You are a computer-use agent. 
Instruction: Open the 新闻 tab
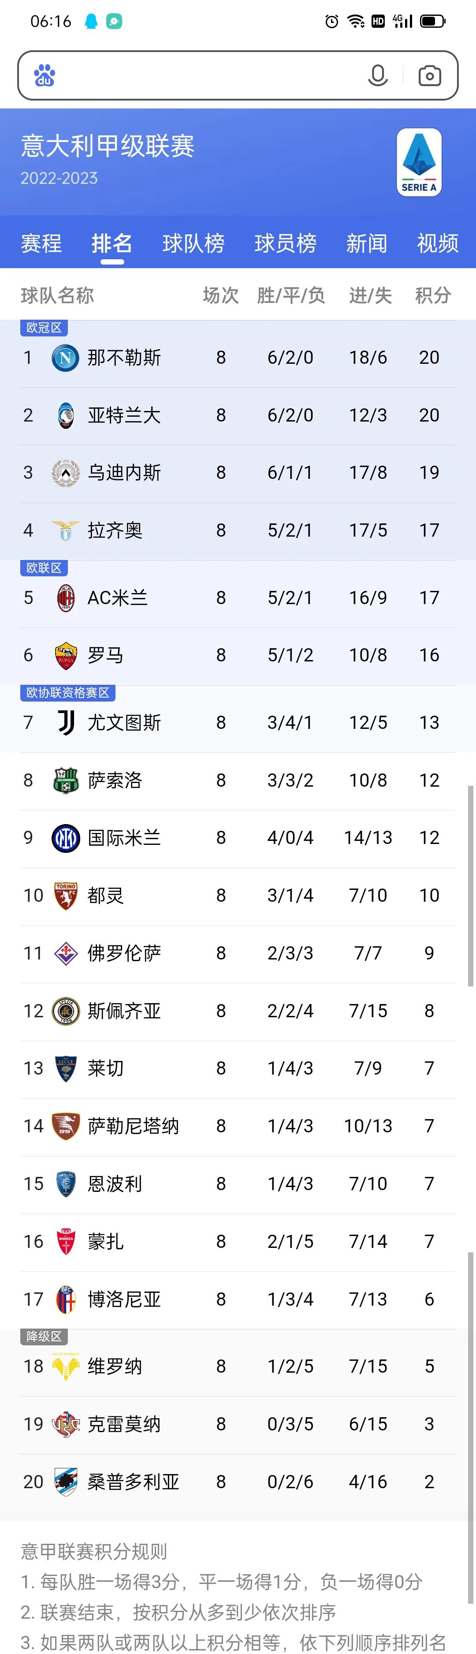(x=366, y=243)
